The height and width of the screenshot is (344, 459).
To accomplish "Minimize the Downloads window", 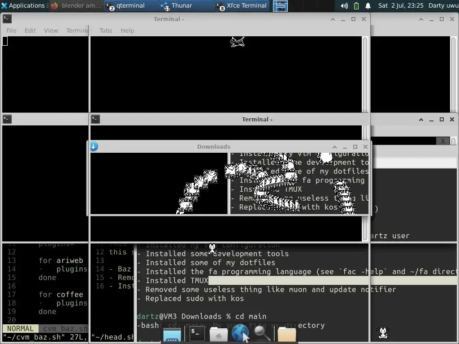I will coord(345,147).
